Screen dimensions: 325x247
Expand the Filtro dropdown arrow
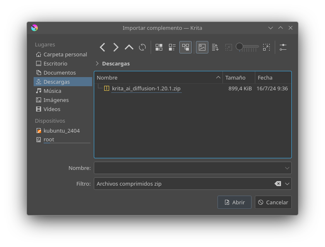287,184
